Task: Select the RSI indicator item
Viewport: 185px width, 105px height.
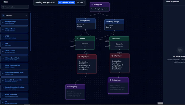Action: 14,102
